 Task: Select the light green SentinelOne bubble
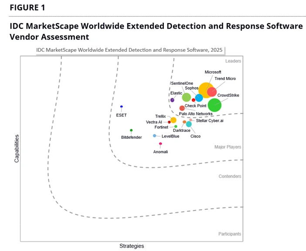(x=186, y=97)
